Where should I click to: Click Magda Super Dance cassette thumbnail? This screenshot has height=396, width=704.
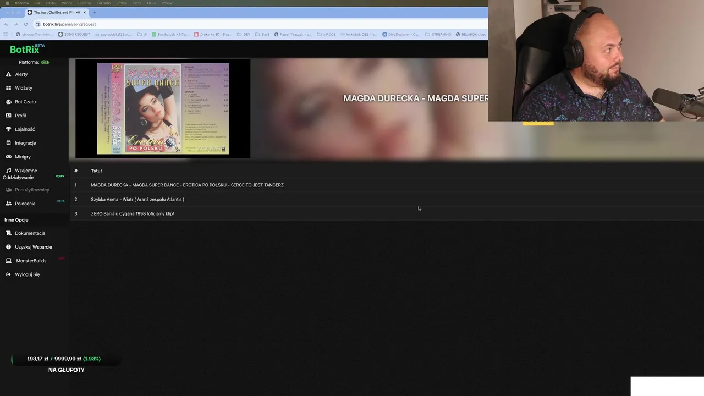[x=163, y=108]
